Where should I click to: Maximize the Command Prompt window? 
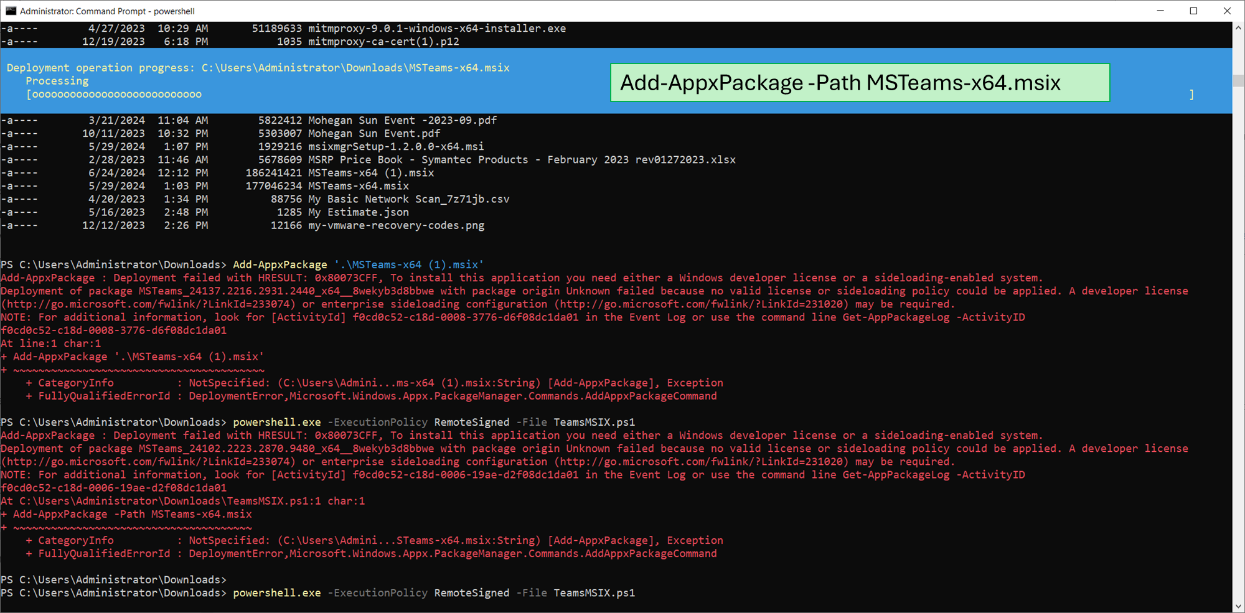(1193, 11)
